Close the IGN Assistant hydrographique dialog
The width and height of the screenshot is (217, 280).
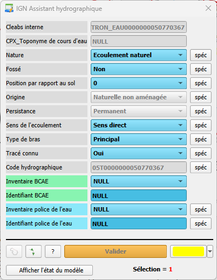(x=208, y=8)
